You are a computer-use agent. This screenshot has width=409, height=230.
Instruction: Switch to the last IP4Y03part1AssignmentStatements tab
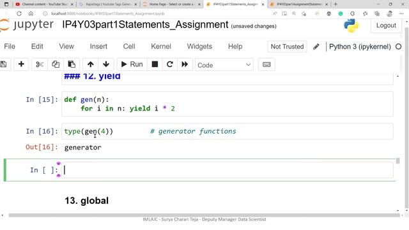point(299,4)
